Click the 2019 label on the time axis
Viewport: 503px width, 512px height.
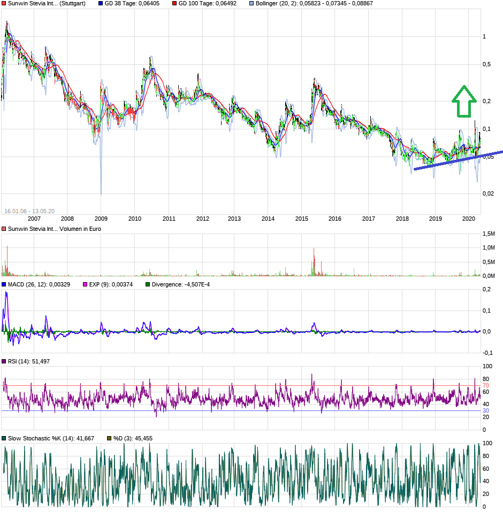[x=436, y=219]
